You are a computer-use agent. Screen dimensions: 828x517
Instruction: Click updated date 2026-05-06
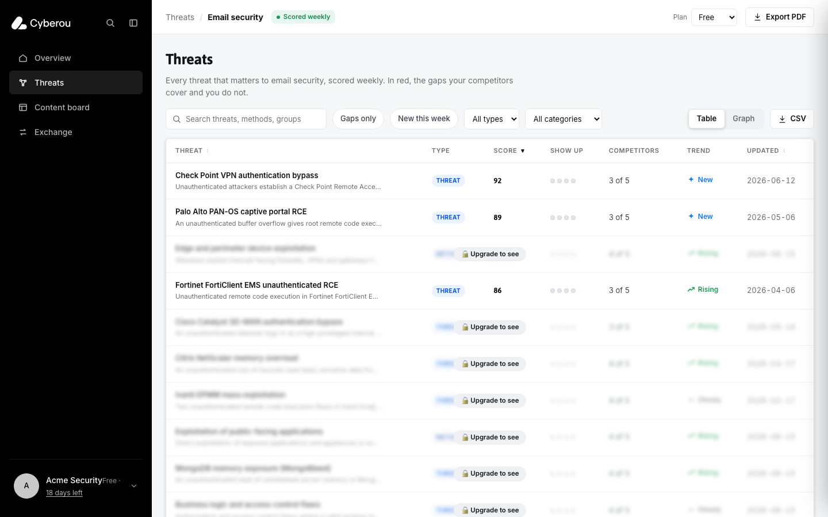click(x=771, y=217)
